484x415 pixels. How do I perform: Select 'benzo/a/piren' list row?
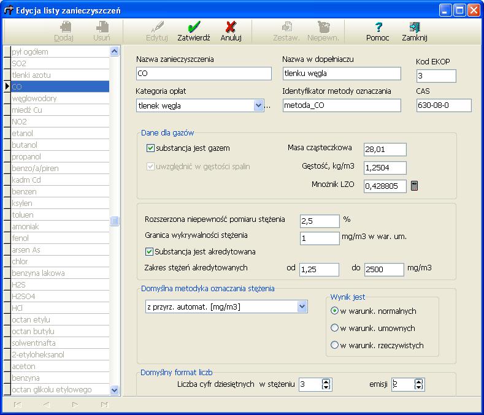[x=60, y=168]
